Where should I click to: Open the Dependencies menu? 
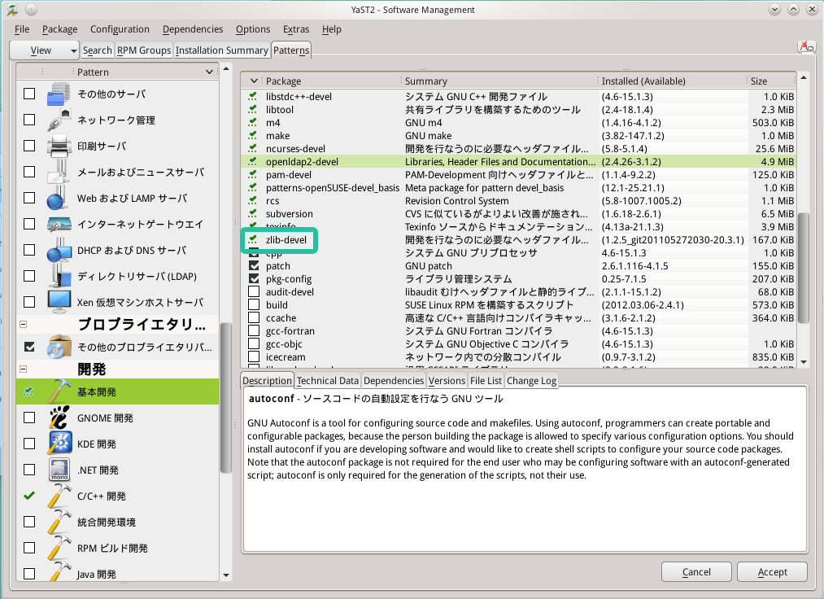[193, 29]
